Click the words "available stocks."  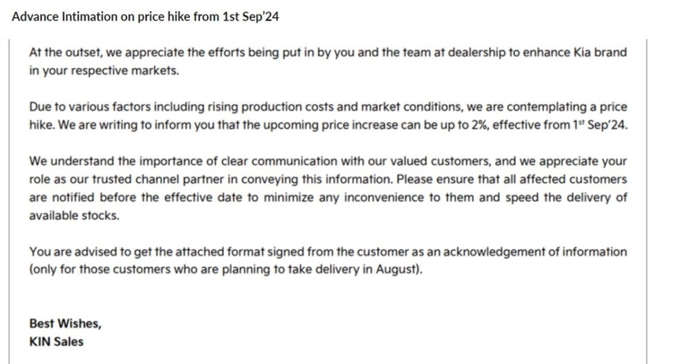tap(74, 215)
